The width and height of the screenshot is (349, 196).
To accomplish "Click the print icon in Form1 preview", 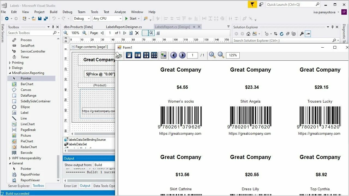I will point(119,55).
